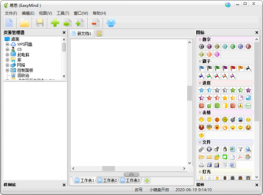The width and height of the screenshot is (263, 195).
Task: Select number 8 orange icon
Action: point(209,54)
